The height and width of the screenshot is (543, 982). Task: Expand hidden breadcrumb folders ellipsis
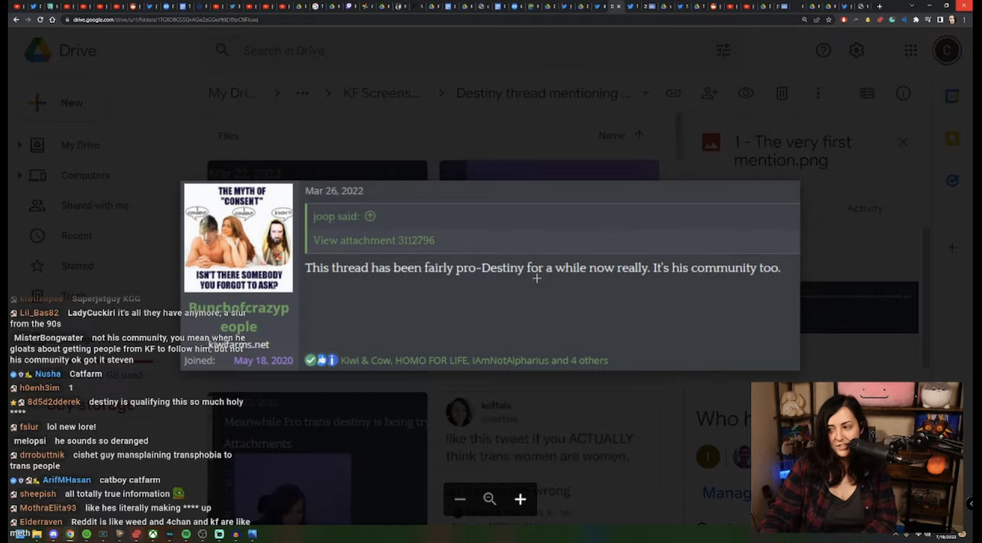click(x=302, y=93)
